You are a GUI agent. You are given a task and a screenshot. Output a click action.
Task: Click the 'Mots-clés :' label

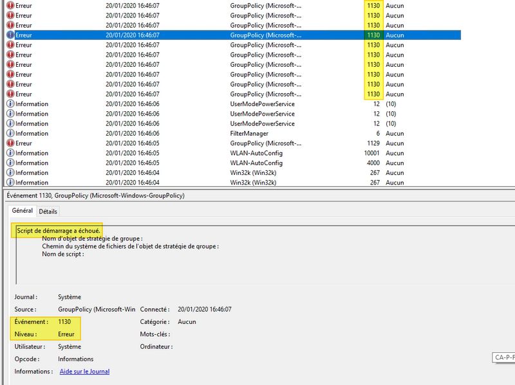(x=155, y=334)
